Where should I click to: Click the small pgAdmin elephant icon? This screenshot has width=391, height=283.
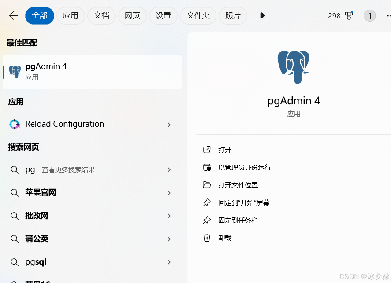point(15,72)
